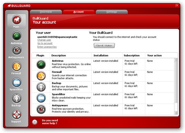Click the 'None' action in the Backup row
185x133 pixels.
click(150, 83)
